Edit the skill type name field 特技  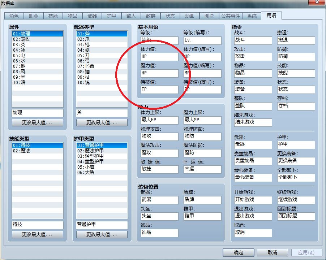coord(38,225)
